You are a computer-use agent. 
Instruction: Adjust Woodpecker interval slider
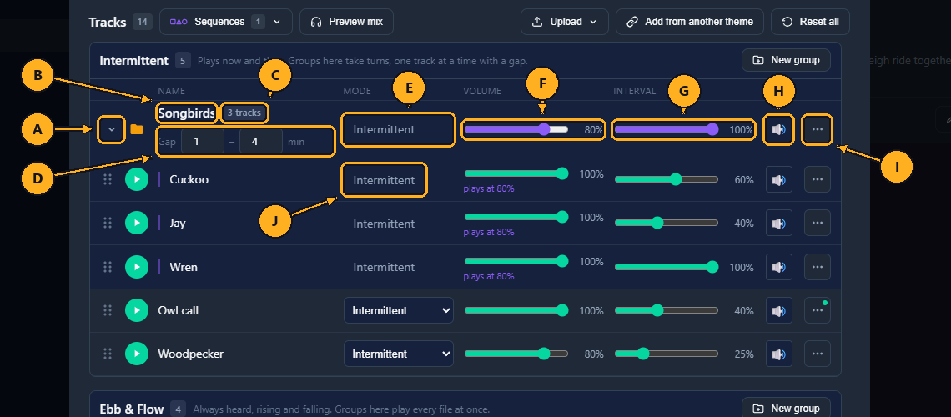(667, 354)
